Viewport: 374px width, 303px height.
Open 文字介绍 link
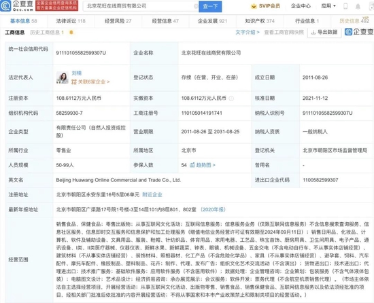pos(248,32)
